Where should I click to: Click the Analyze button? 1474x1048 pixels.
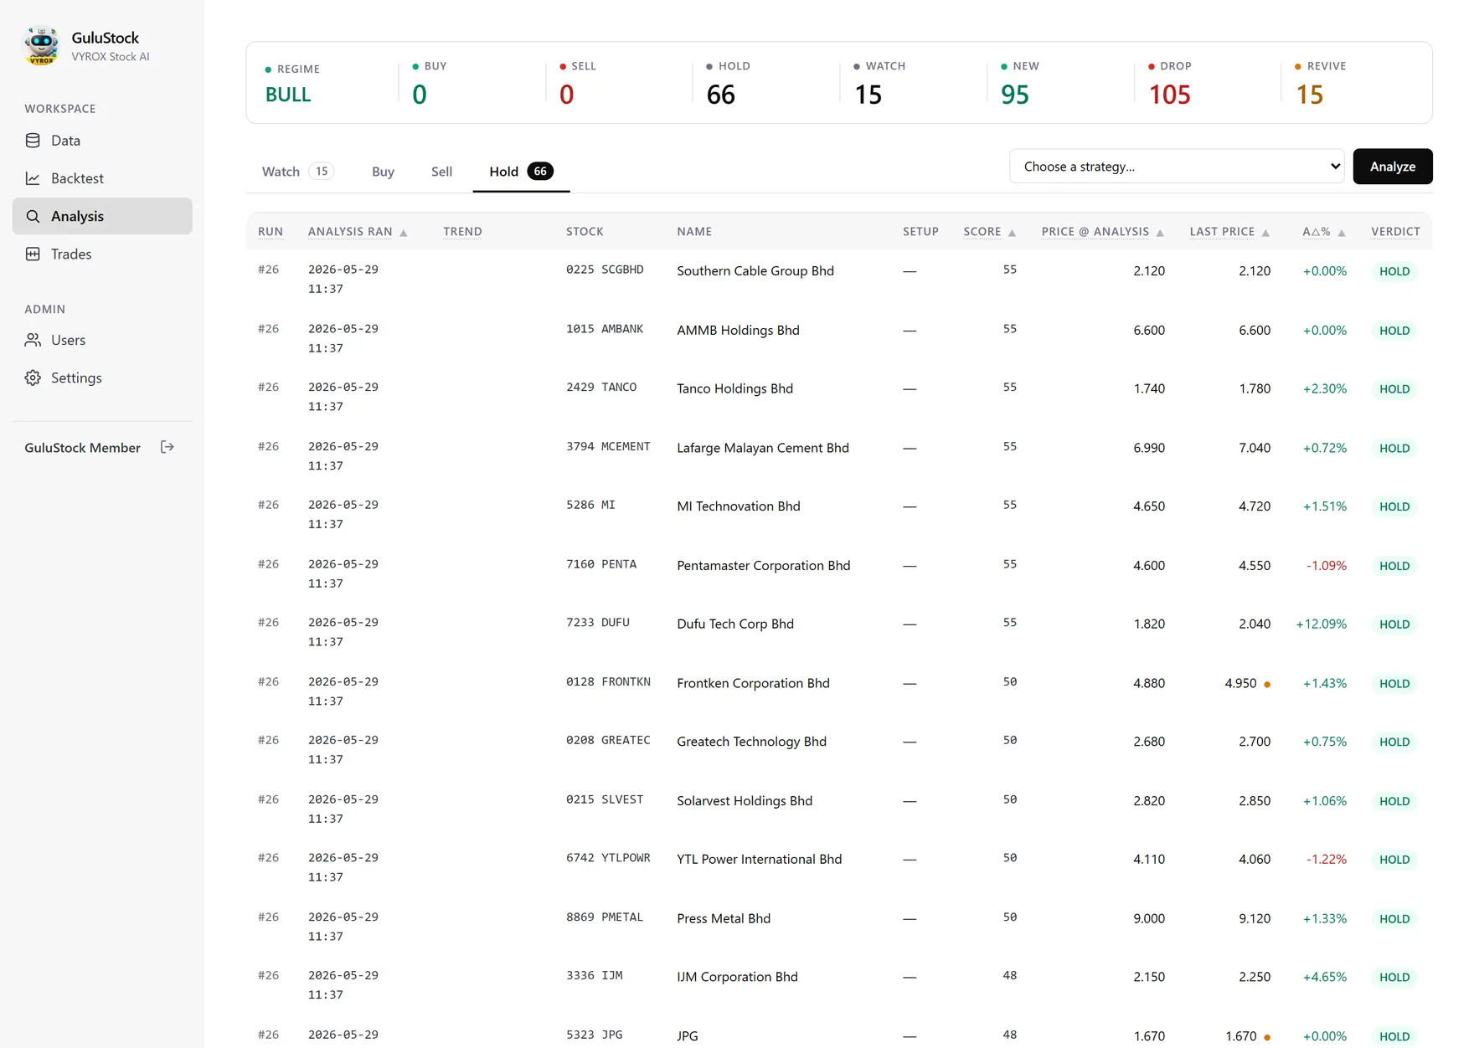coord(1393,167)
